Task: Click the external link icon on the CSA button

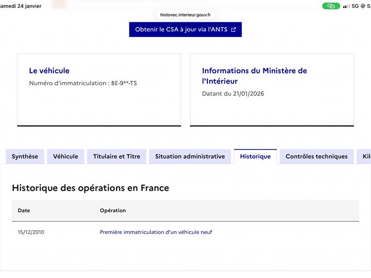Action: coord(234,30)
